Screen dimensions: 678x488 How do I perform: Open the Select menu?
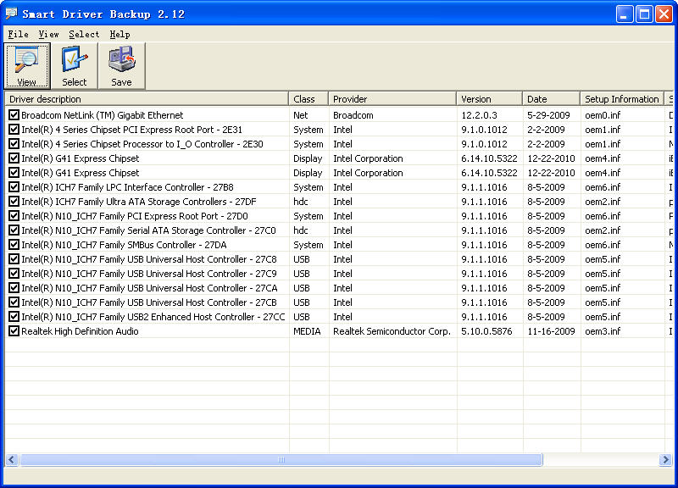84,34
